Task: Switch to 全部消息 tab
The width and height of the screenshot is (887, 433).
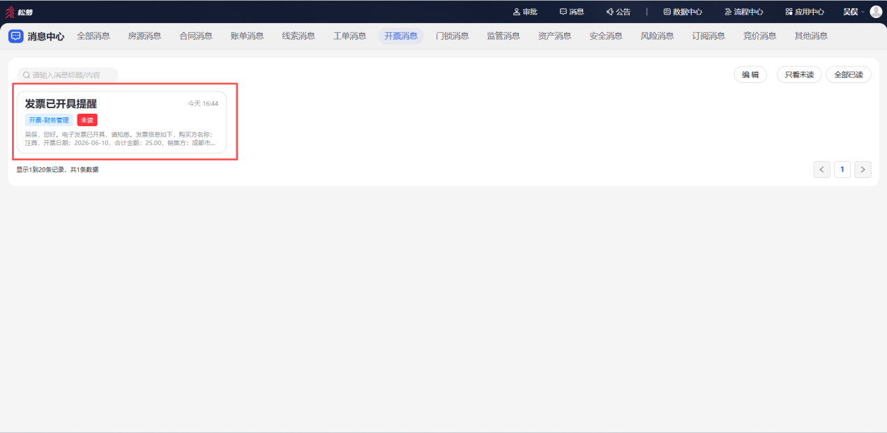Action: (93, 36)
